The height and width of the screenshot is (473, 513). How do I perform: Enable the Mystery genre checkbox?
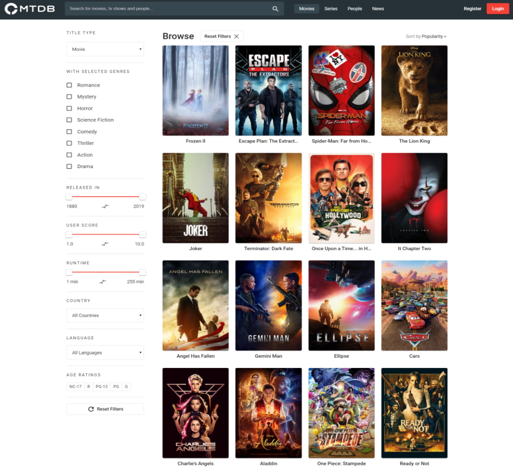click(69, 97)
